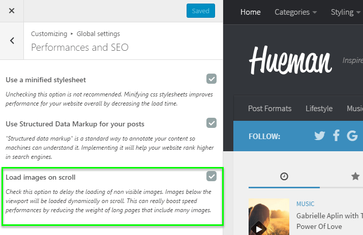The height and width of the screenshot is (235, 363).
Task: Uncheck Use a minified stylesheet
Action: point(211,79)
